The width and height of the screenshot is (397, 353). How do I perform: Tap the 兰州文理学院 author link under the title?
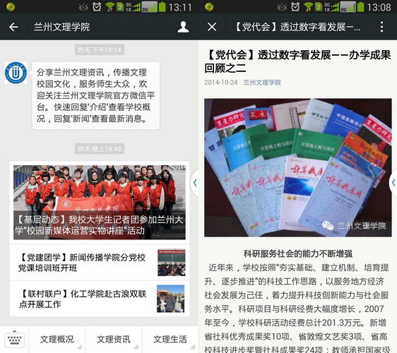pos(262,83)
